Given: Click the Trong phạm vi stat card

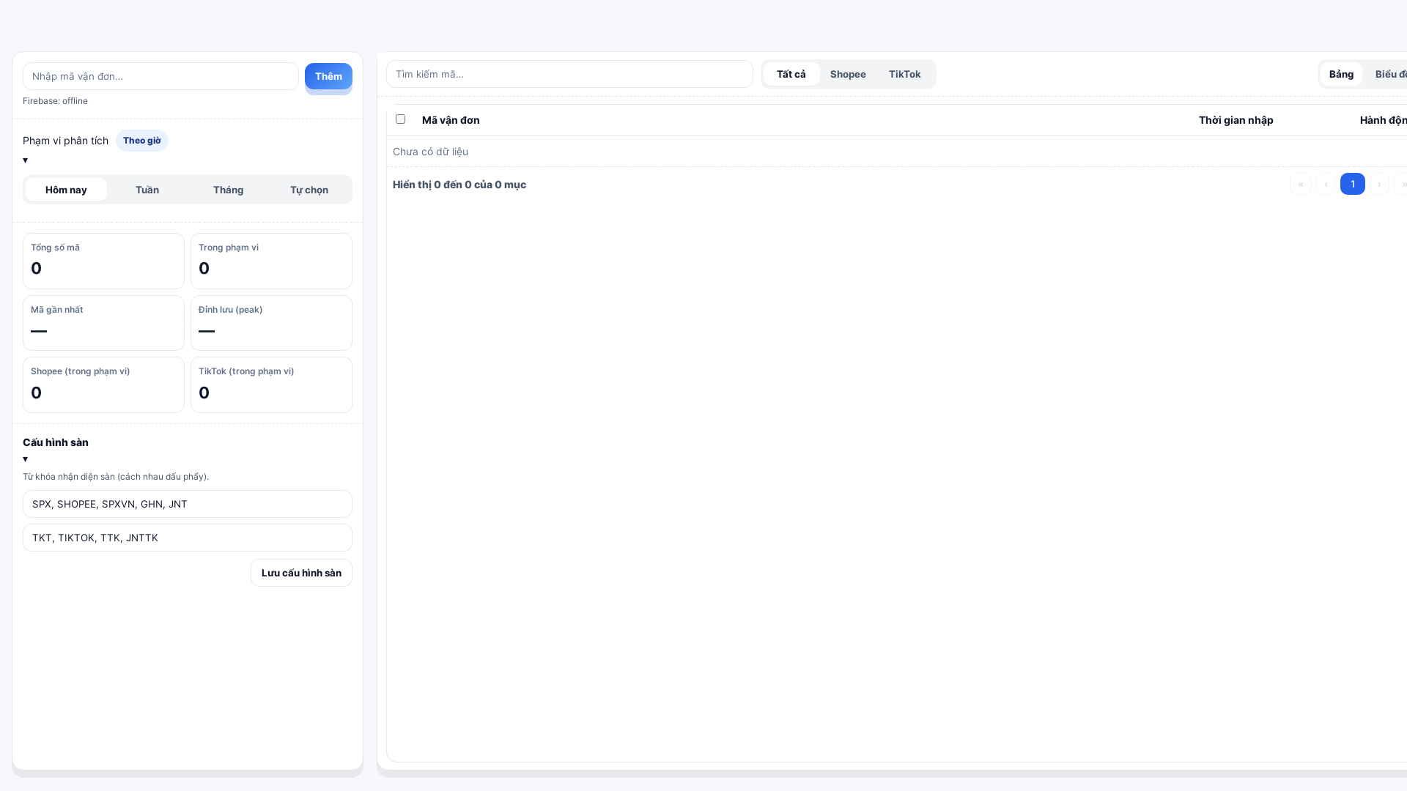Looking at the screenshot, I should tap(271, 261).
